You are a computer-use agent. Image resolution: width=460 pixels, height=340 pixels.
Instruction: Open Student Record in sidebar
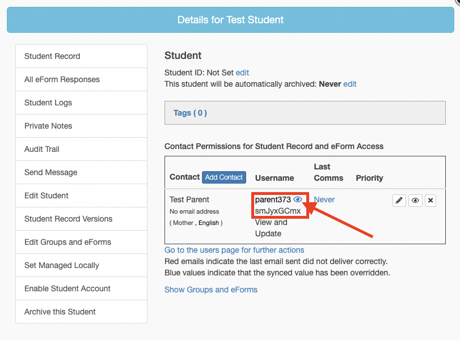(52, 56)
